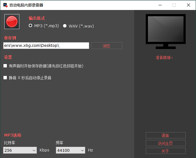Screen dimensions: 196x158
Task: Minimize the recorder window
Action: tap(160, 5)
